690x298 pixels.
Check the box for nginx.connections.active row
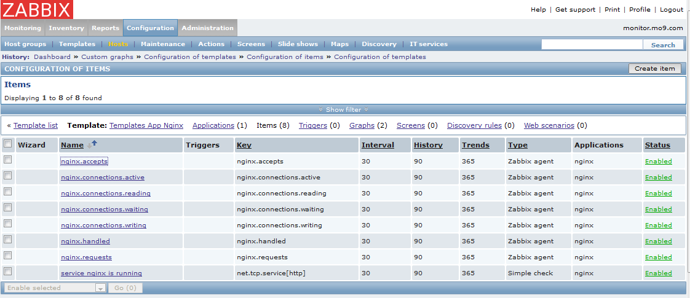(x=7, y=176)
